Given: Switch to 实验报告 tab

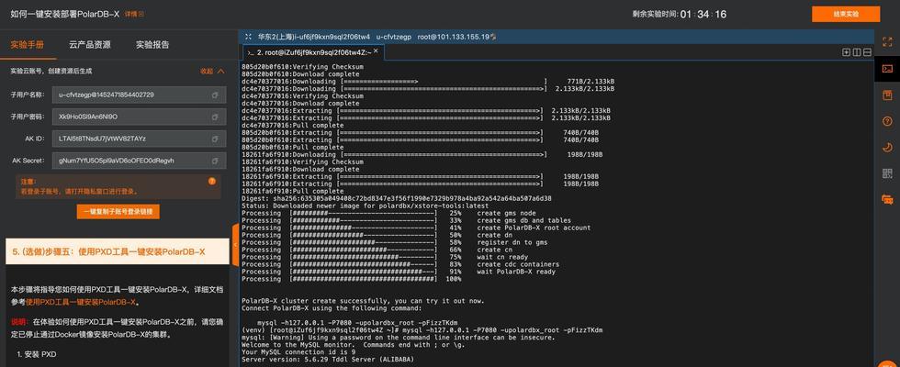Looking at the screenshot, I should (x=152, y=45).
